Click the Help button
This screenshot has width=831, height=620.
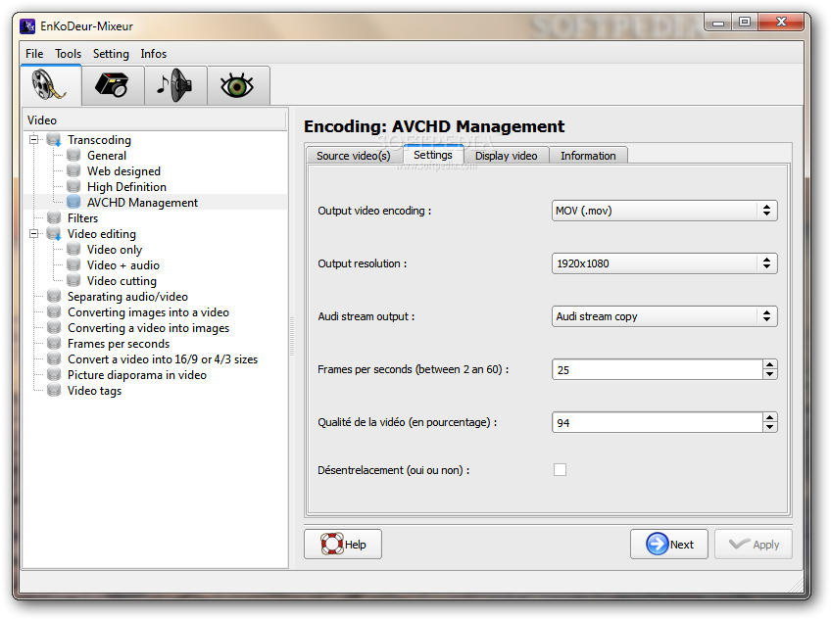click(343, 545)
